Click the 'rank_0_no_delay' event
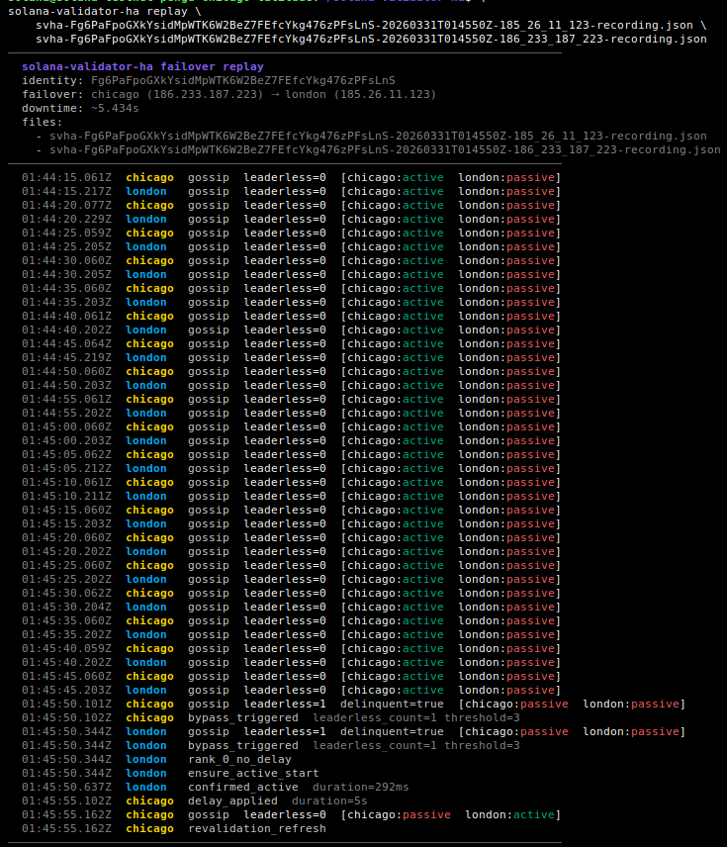This screenshot has width=727, height=847. tap(239, 760)
